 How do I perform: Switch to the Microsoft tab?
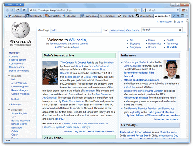pos(53,16)
